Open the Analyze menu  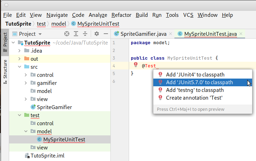[98, 15]
